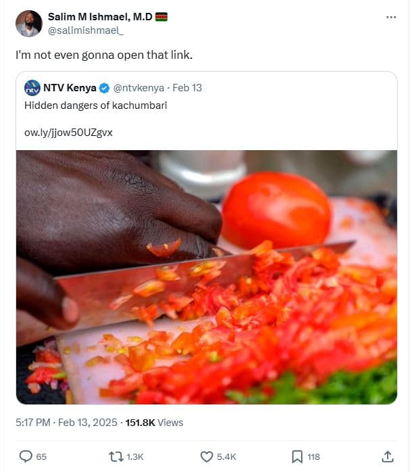Like the post with the heart icon
The height and width of the screenshot is (472, 418).
(x=207, y=456)
